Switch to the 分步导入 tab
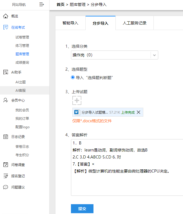 101,23
